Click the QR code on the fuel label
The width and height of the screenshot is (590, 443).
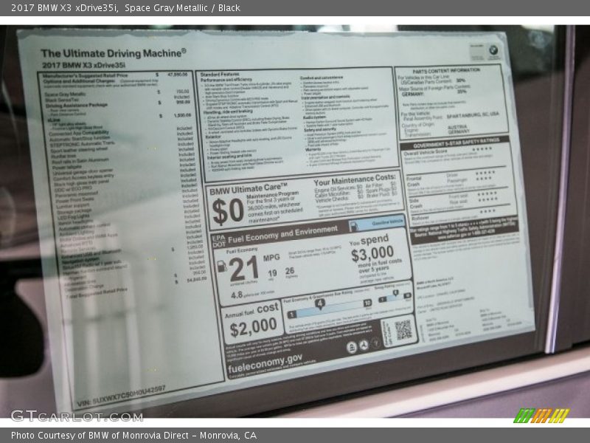click(x=403, y=330)
